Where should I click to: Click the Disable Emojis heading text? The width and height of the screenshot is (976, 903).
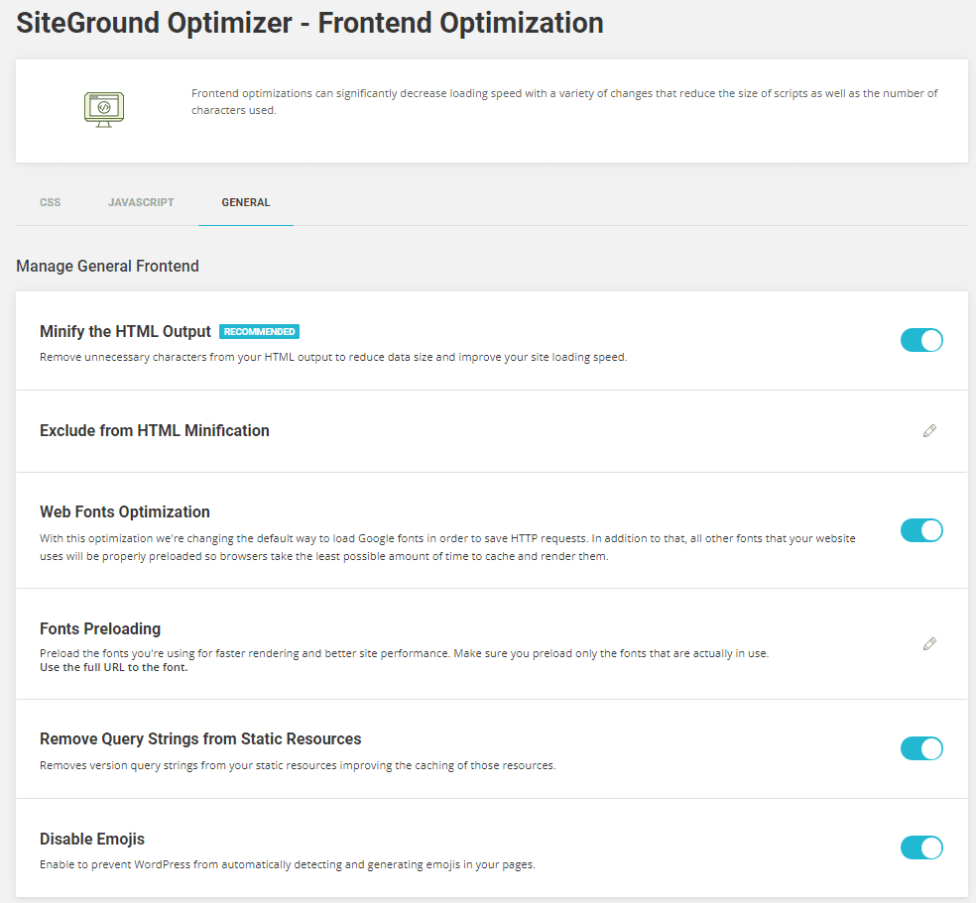tap(92, 840)
